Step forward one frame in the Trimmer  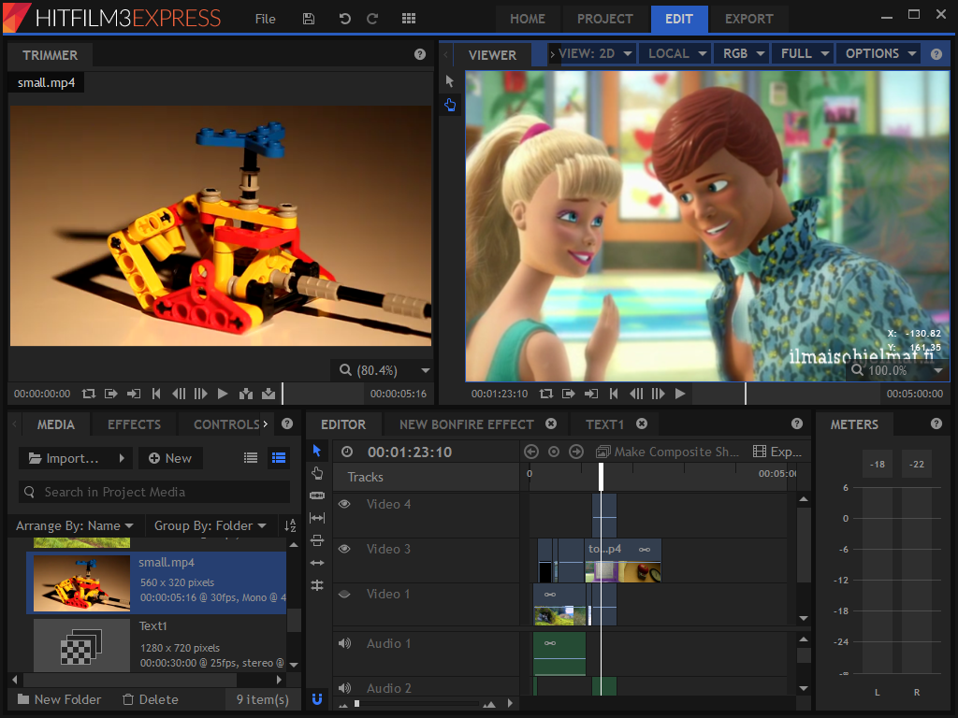200,394
